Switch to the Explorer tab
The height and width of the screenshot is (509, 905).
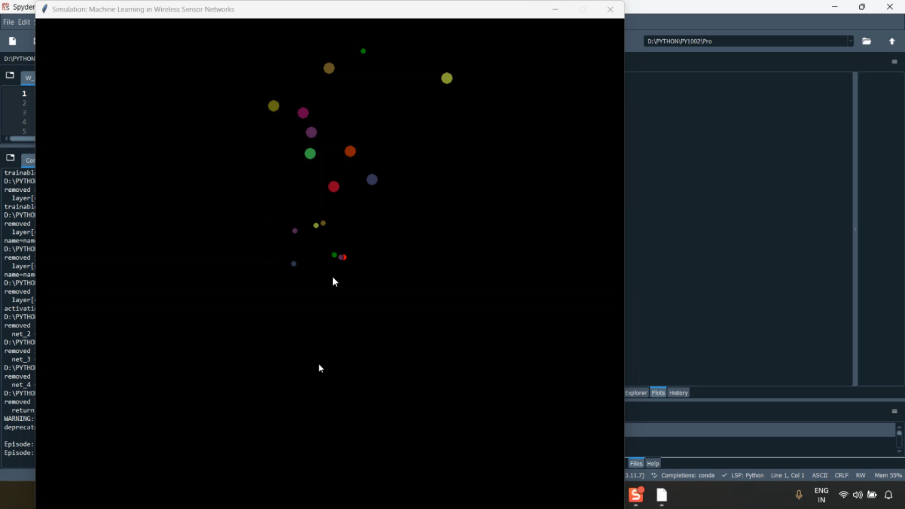[x=636, y=393]
